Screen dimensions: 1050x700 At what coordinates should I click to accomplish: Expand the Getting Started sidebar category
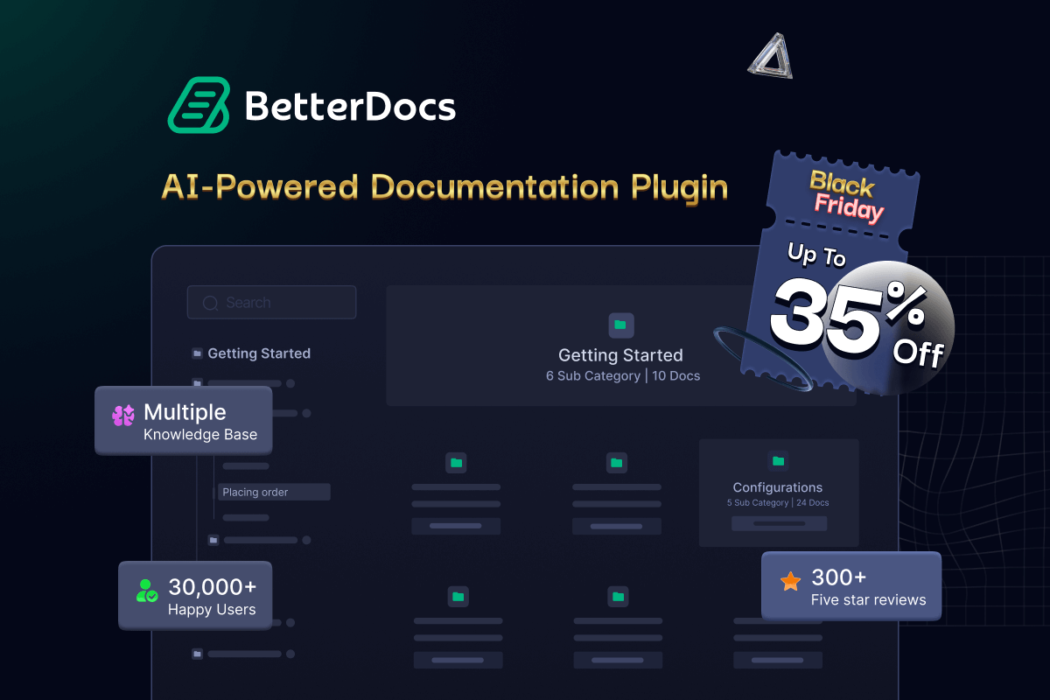coord(259,353)
